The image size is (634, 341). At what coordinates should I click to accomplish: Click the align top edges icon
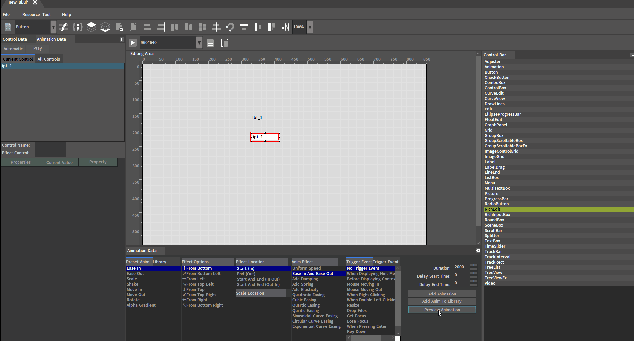point(175,27)
